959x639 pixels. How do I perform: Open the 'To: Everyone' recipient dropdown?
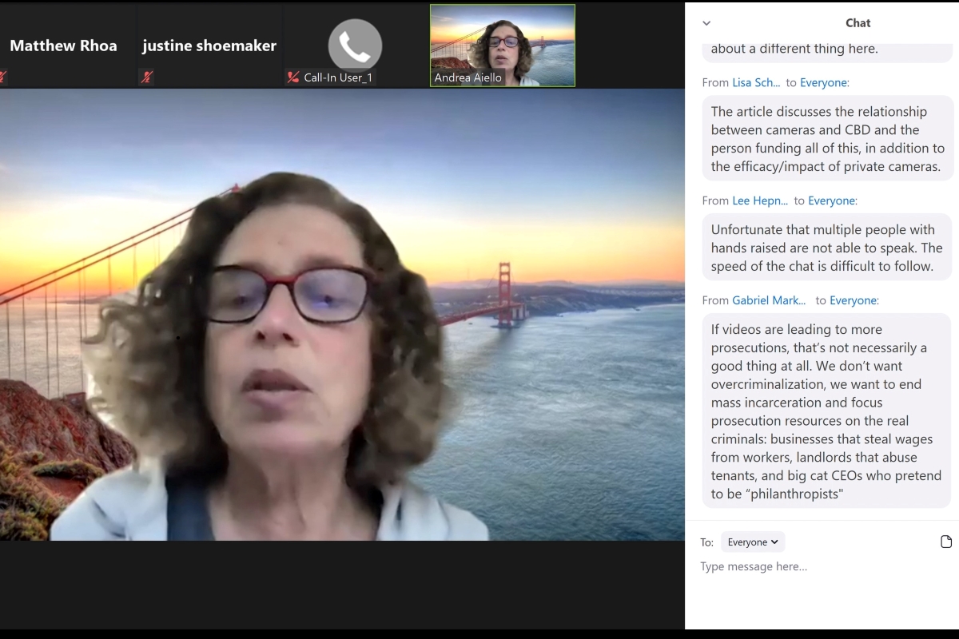[x=753, y=542]
